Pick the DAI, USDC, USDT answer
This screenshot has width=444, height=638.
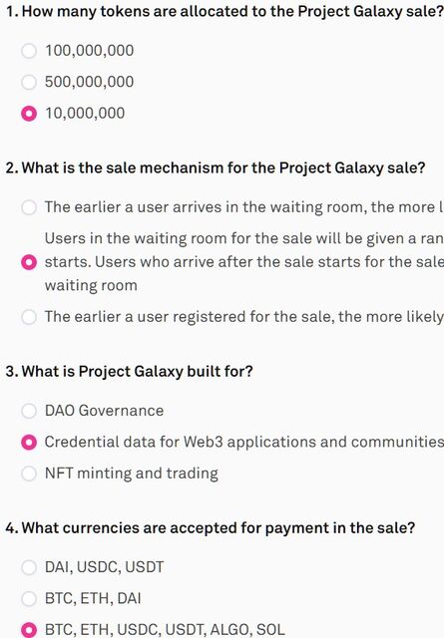(29, 567)
